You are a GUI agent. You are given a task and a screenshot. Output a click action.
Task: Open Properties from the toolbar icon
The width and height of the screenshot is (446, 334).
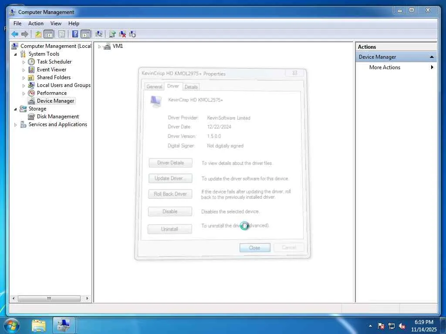(x=61, y=34)
